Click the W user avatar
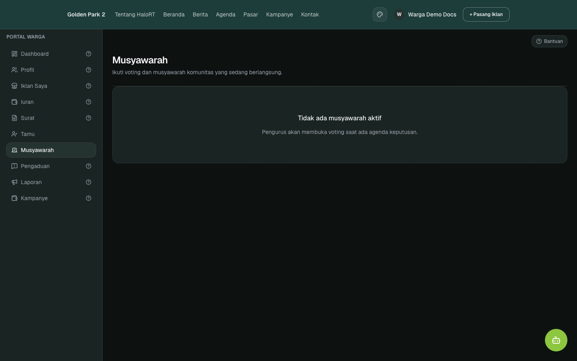This screenshot has height=361, width=577. [x=399, y=14]
